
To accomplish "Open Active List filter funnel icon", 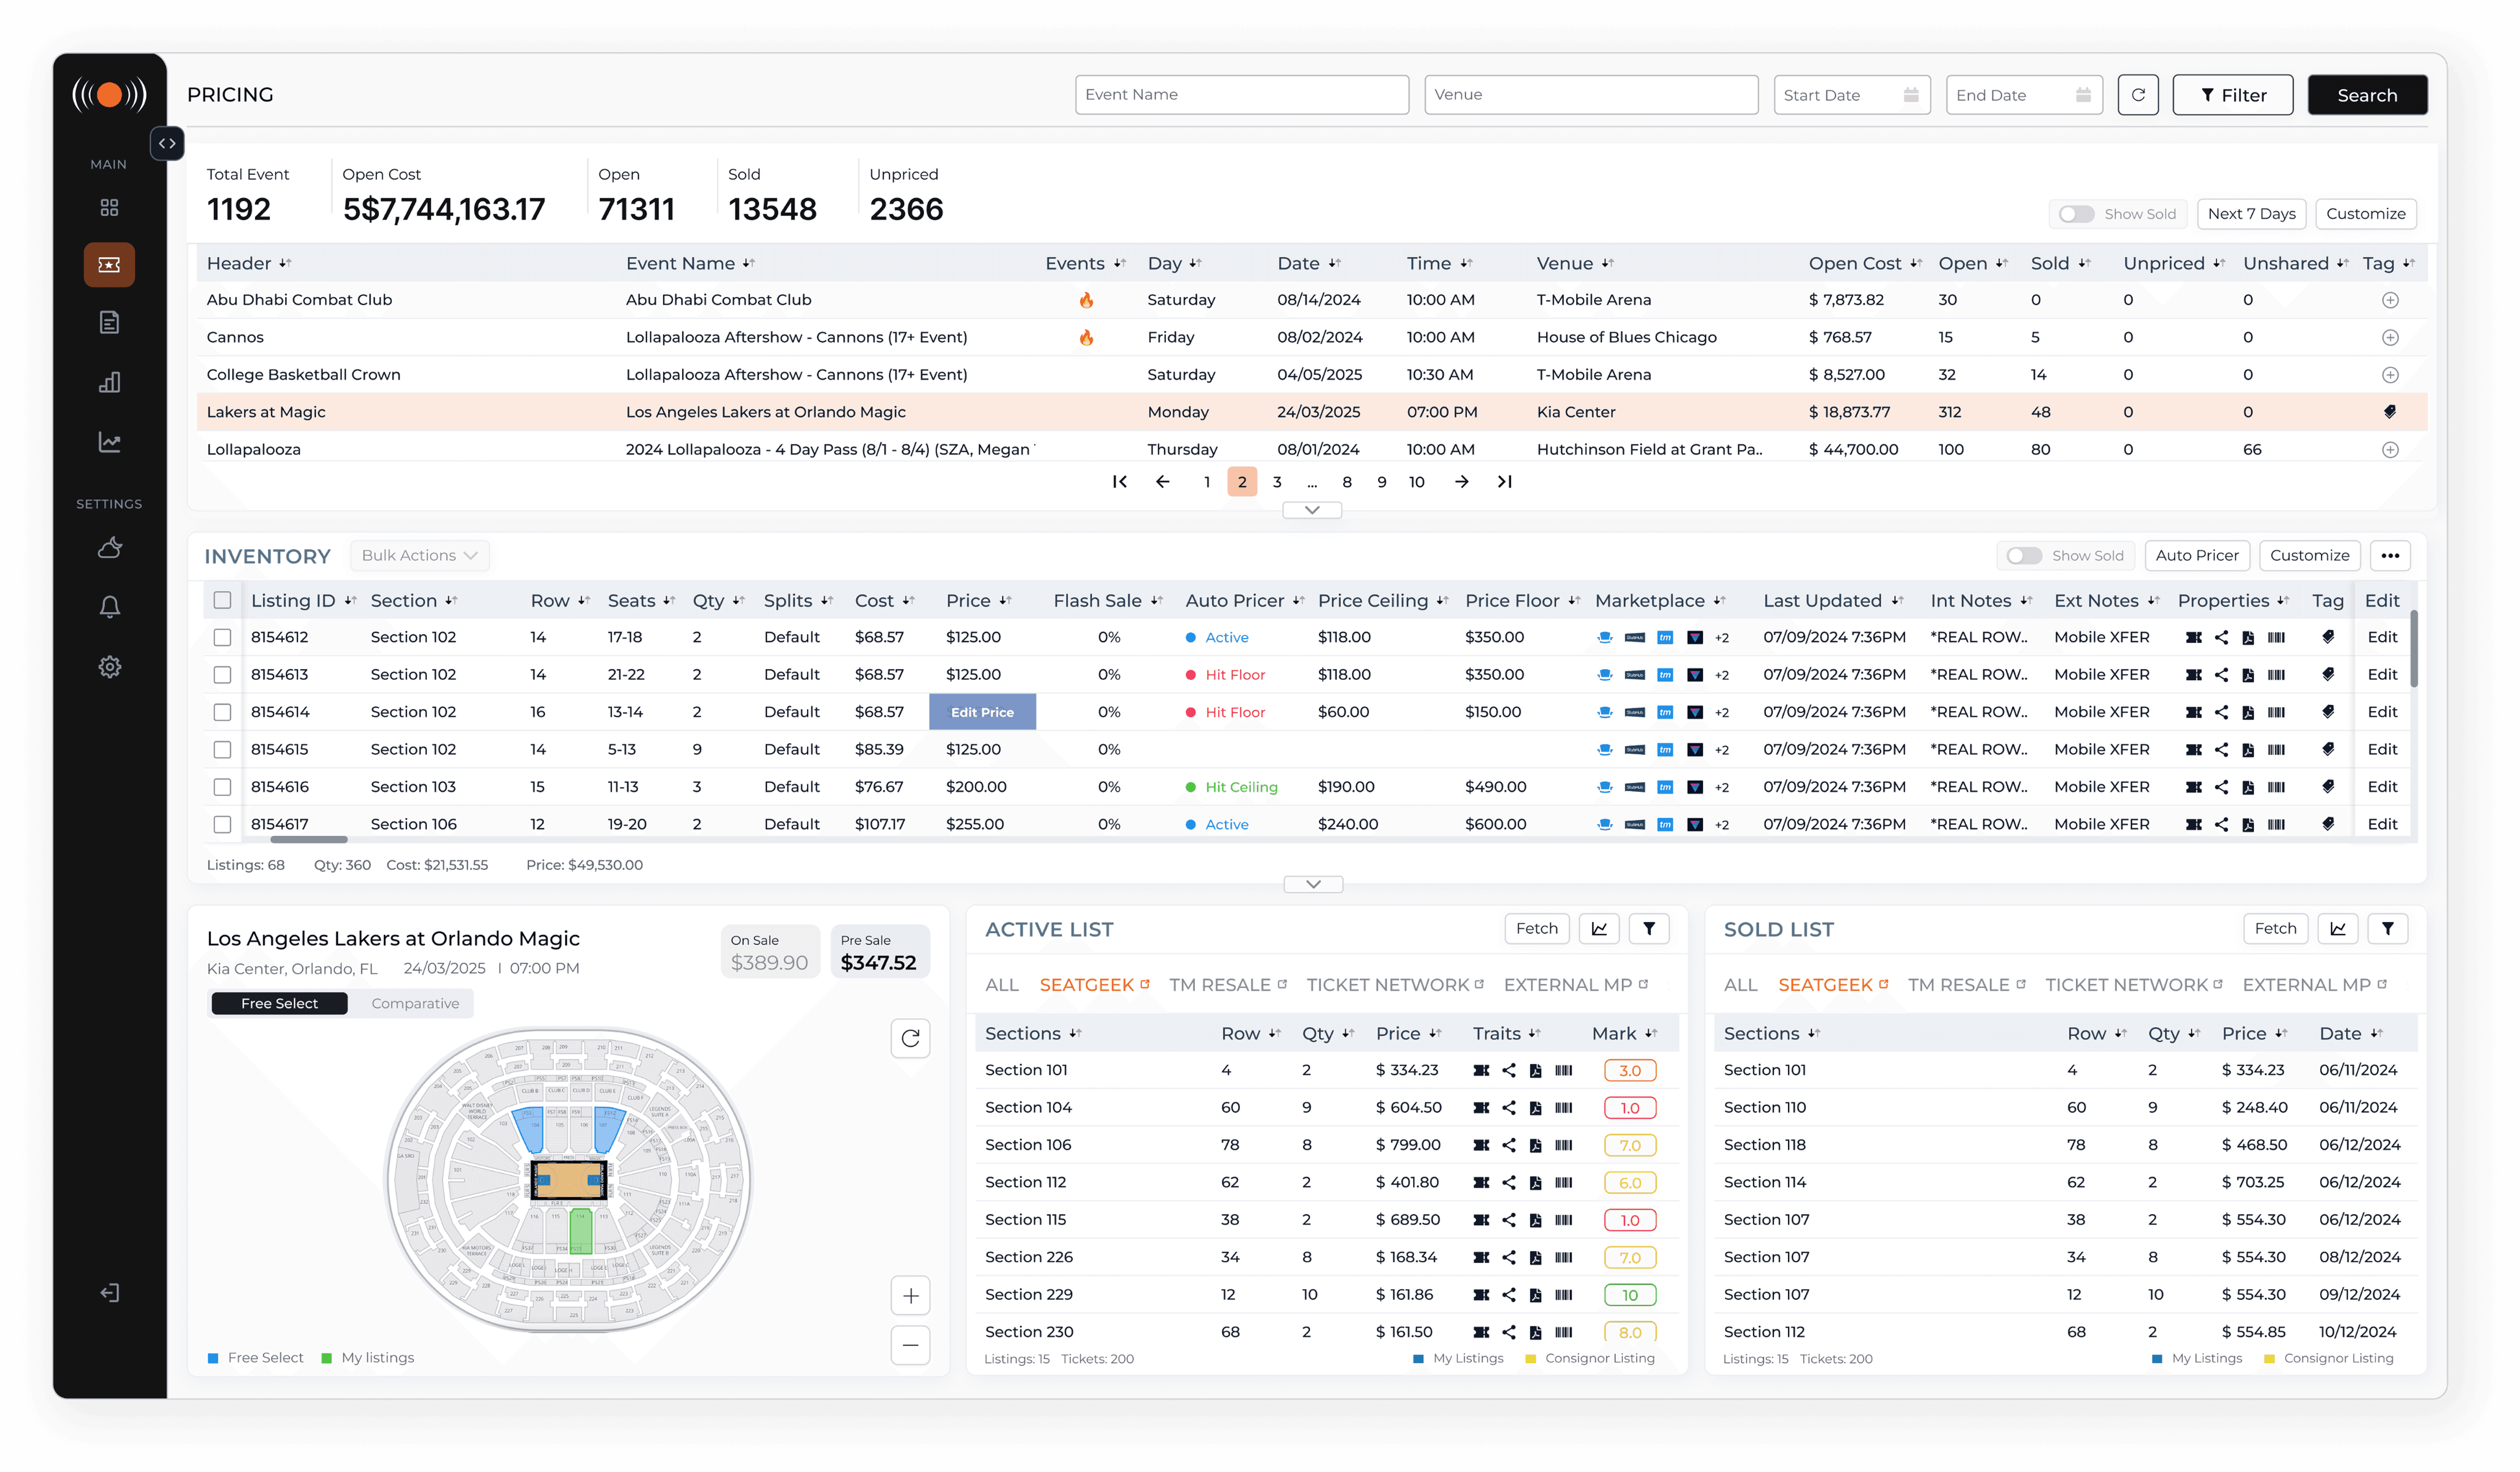I will pos(1648,928).
